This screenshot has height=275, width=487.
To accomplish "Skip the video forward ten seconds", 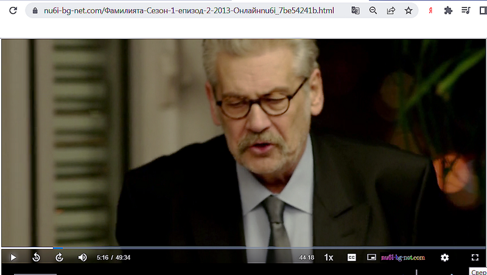I will tap(59, 257).
